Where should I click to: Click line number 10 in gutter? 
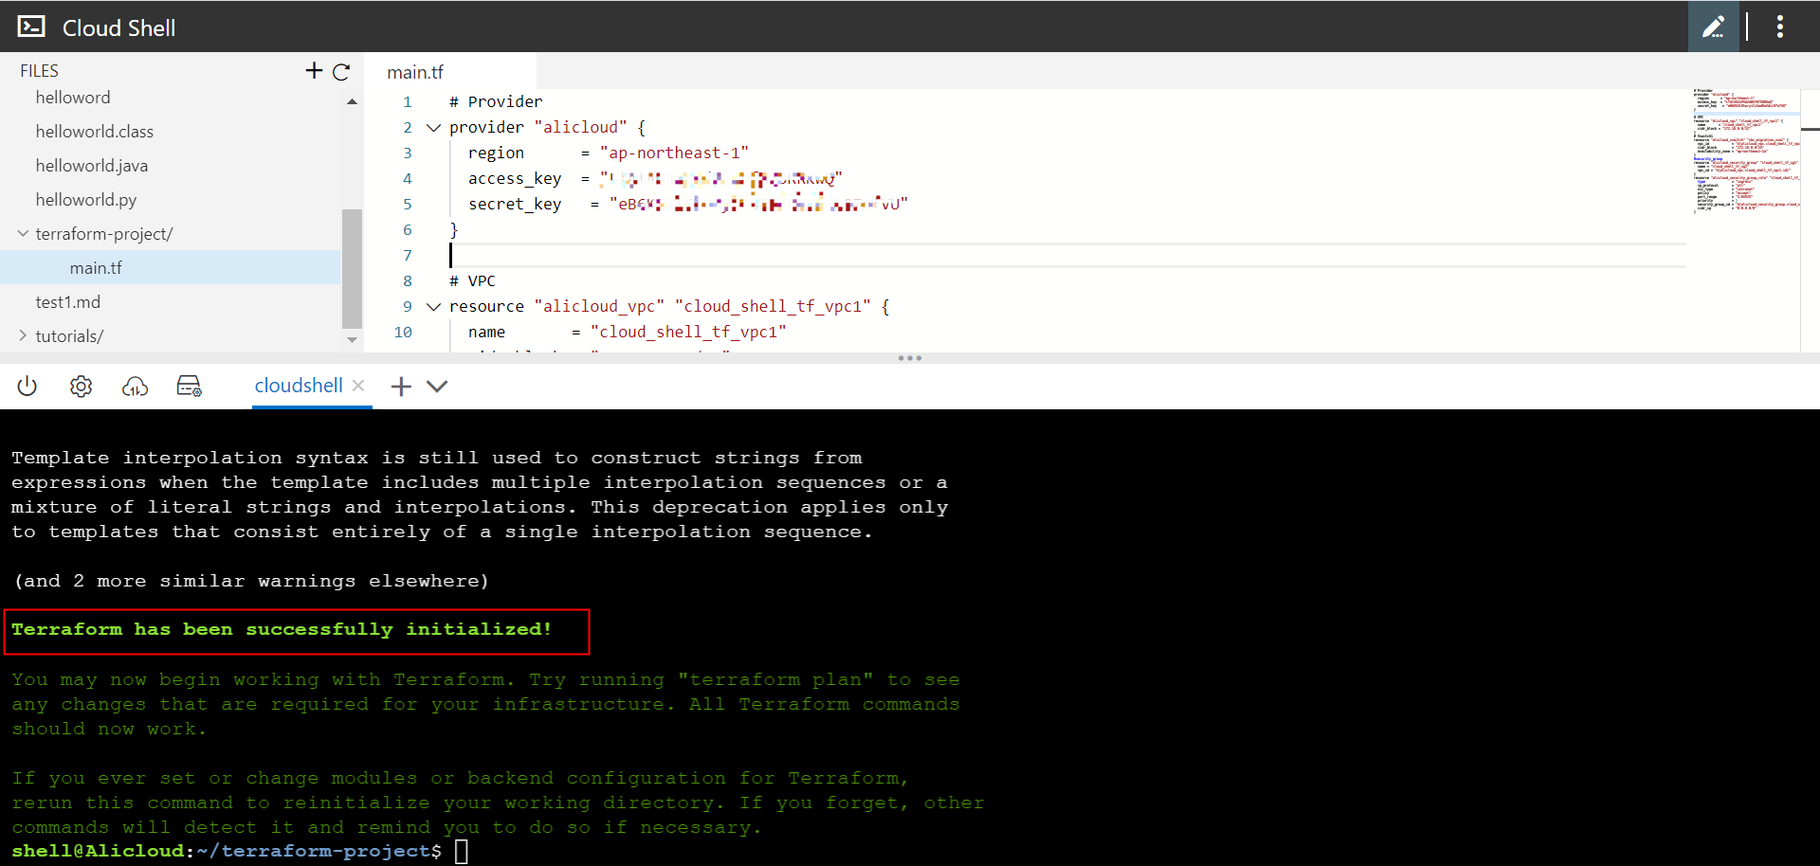click(403, 333)
